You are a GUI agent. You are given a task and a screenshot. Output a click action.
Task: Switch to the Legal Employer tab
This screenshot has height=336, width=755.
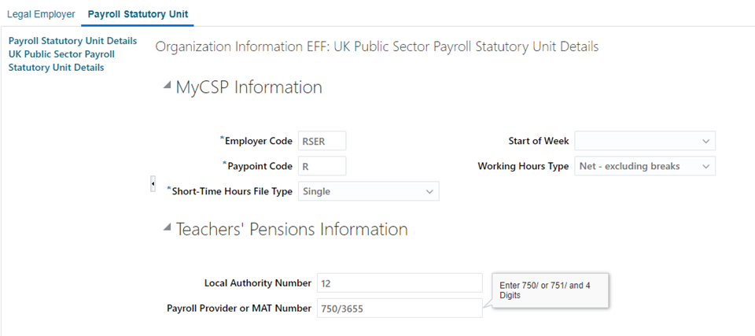point(41,14)
